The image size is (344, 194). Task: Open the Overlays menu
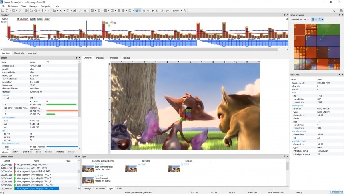tap(34, 6)
